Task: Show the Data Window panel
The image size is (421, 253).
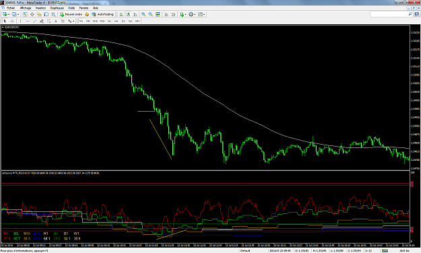Action: coord(32,14)
